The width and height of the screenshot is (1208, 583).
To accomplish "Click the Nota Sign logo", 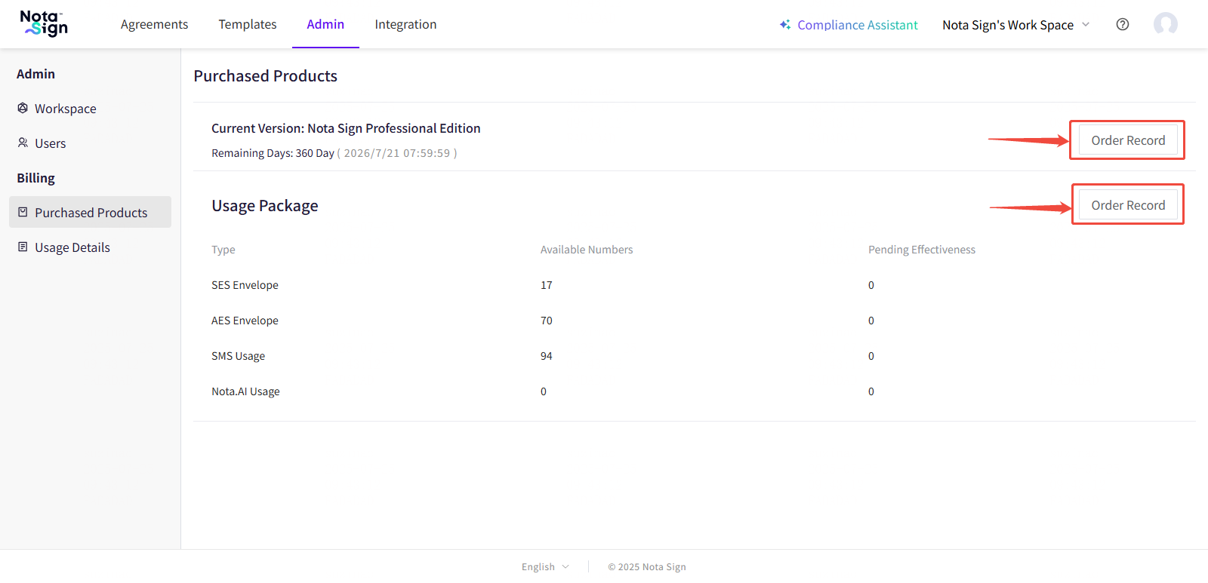I will click(x=44, y=23).
